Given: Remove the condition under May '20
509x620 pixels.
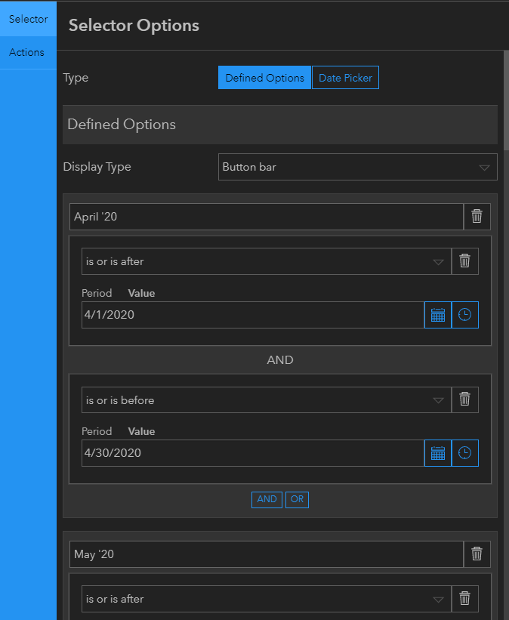Looking at the screenshot, I should (464, 598).
